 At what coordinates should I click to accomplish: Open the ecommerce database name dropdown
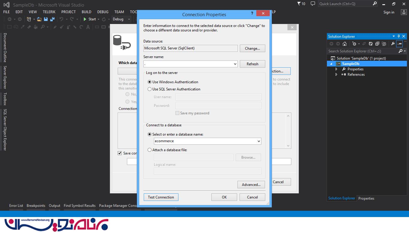pos(259,141)
